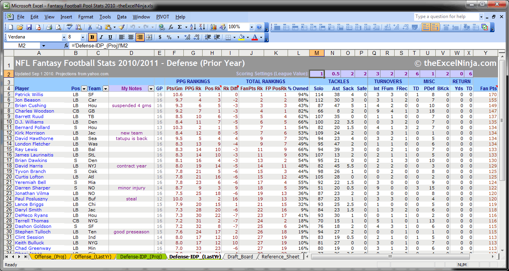Image resolution: width=509 pixels, height=271 pixels.
Task: Open the PIVOT menu
Action: 163,17
